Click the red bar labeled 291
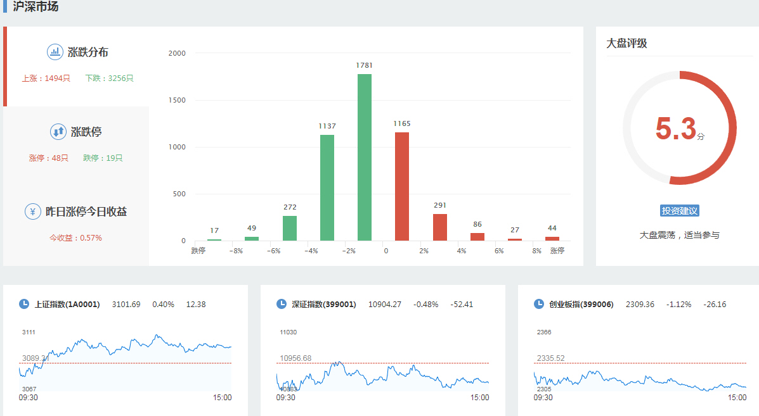 click(439, 227)
